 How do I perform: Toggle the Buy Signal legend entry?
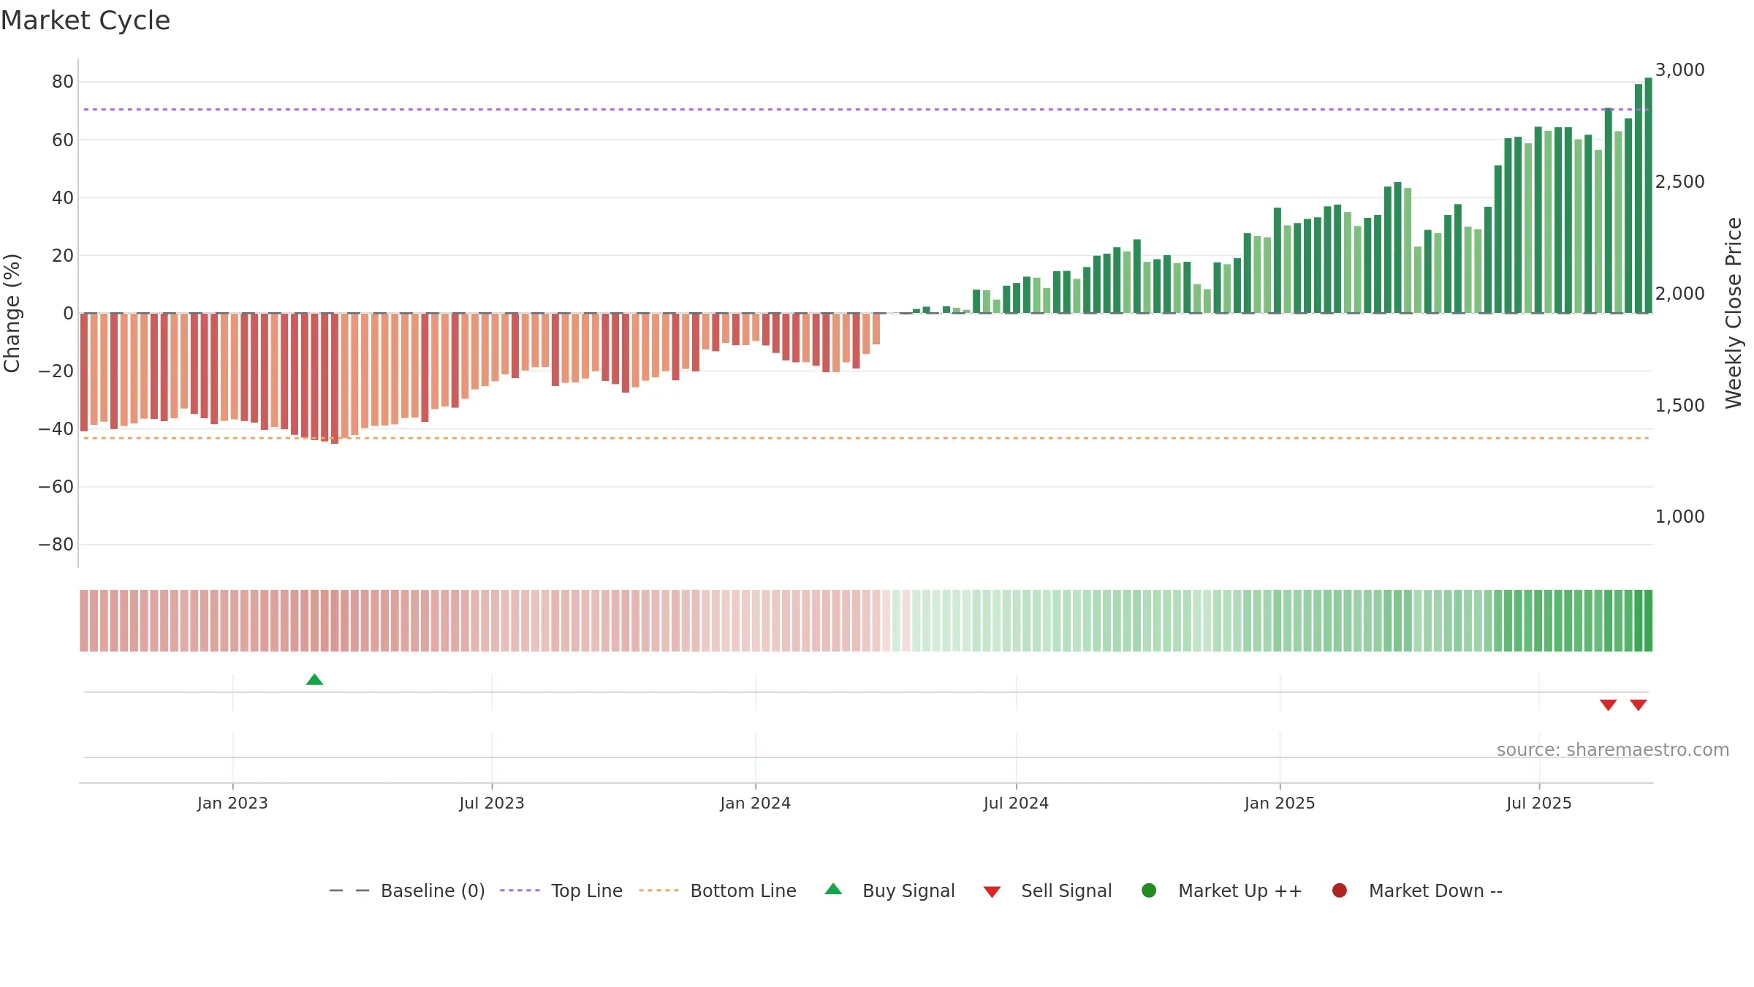889,890
